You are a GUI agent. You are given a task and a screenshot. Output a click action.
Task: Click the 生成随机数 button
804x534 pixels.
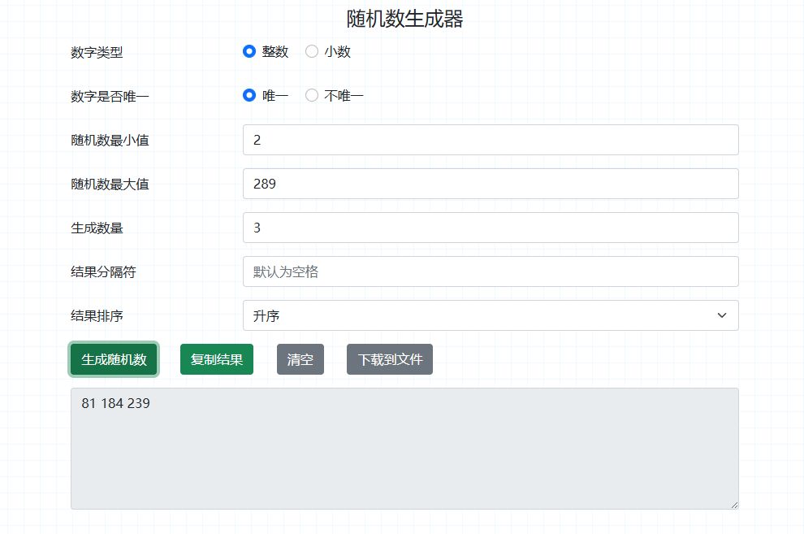(114, 359)
